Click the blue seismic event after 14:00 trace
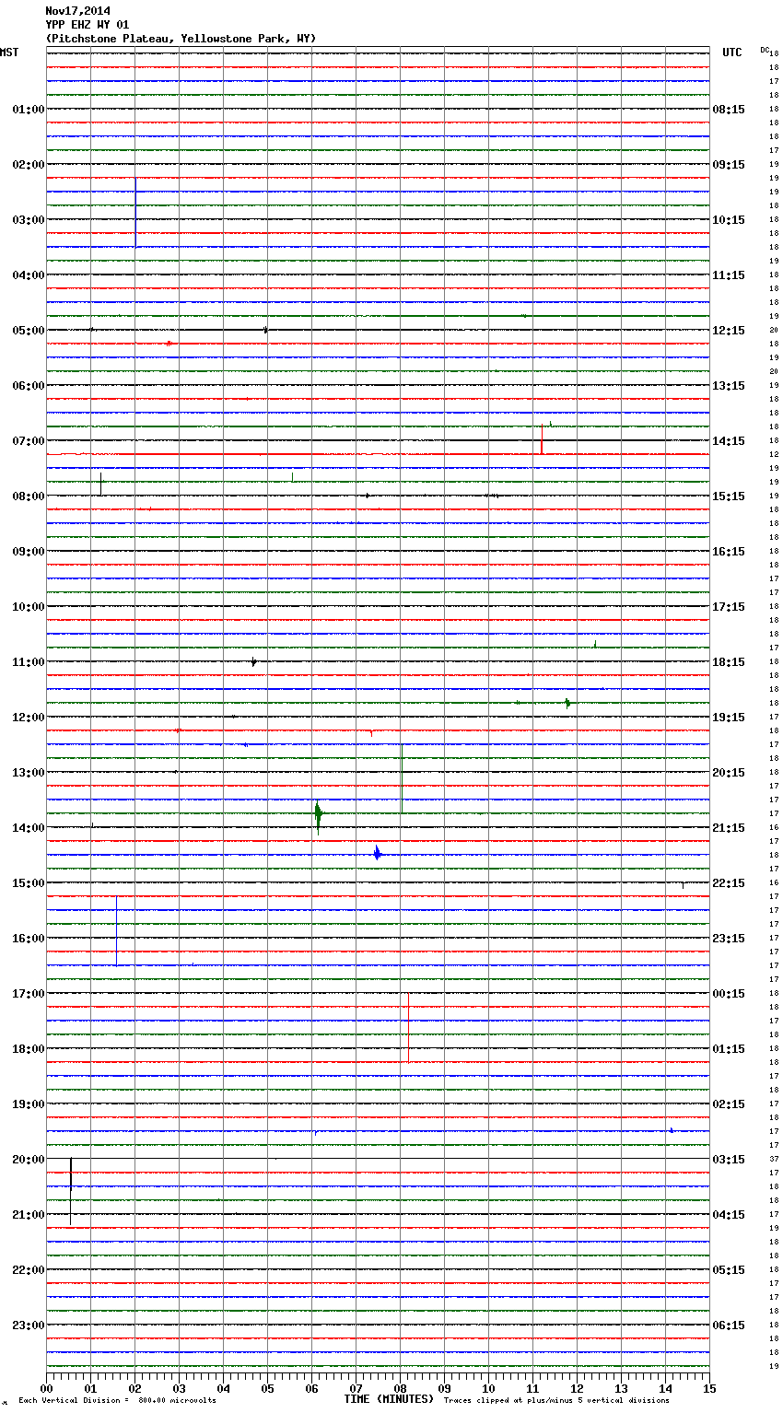This screenshot has height=1413, width=783. tap(378, 854)
